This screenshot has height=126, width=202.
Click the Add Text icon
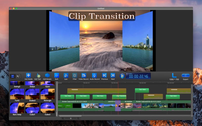[38, 75]
